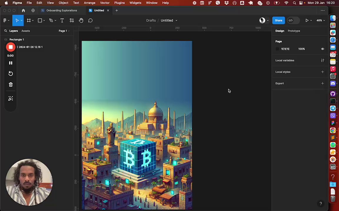Image resolution: width=339 pixels, height=211 pixels.
Task: Open the Plugins menu
Action: 119,3
